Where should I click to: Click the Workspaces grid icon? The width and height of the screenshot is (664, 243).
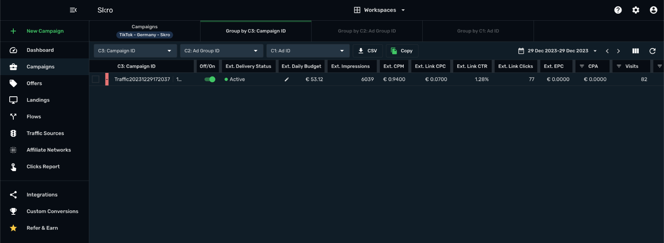(357, 10)
